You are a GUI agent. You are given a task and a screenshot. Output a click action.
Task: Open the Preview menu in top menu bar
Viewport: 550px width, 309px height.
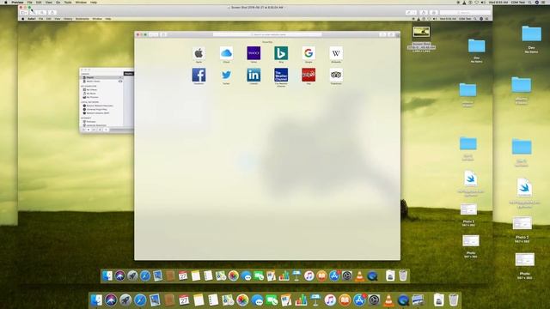17,2
